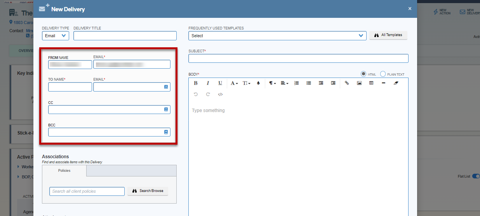Apply italic formatting in body editor

208,83
